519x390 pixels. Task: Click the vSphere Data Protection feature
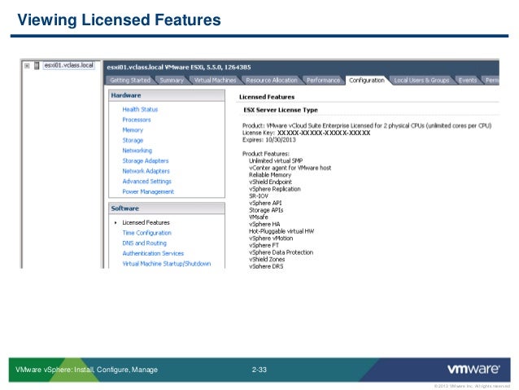[281, 252]
